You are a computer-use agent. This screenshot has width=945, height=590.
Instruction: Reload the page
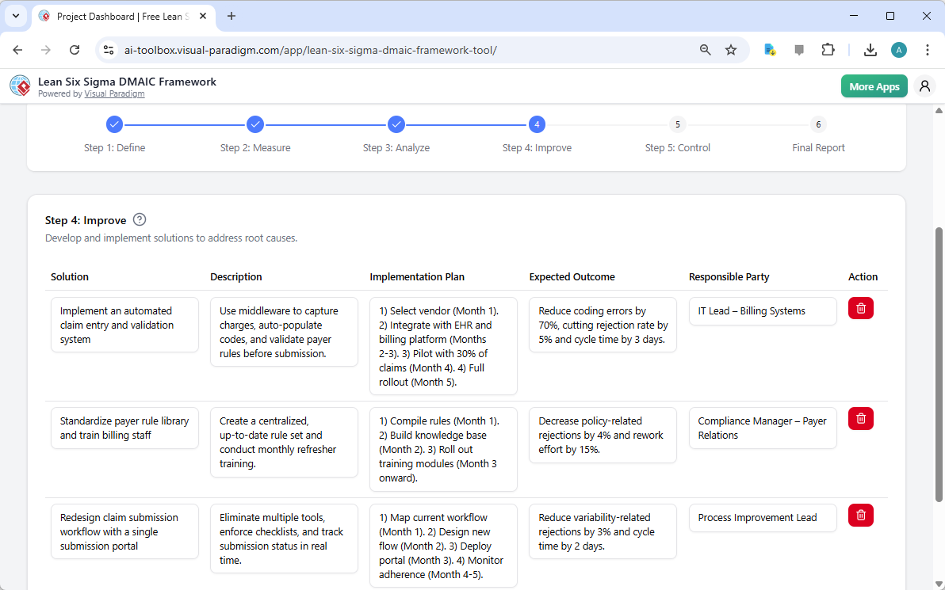74,49
